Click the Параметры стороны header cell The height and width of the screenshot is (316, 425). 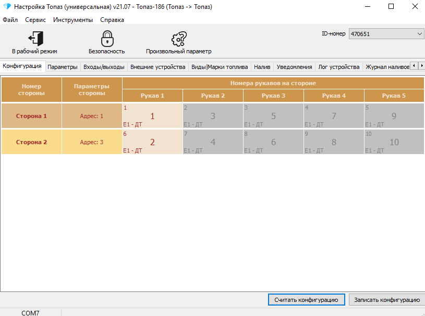(92, 90)
